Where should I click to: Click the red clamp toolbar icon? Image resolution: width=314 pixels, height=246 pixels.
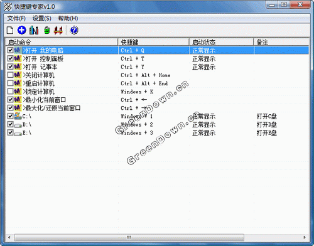pos(58,30)
